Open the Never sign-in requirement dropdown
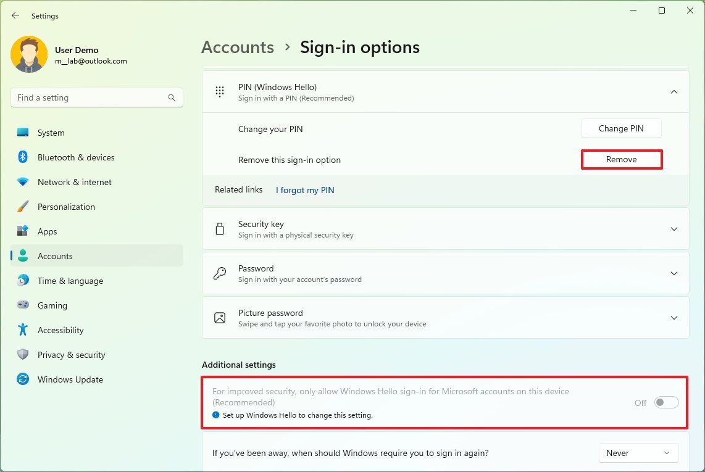This screenshot has height=472, width=705. click(x=638, y=453)
